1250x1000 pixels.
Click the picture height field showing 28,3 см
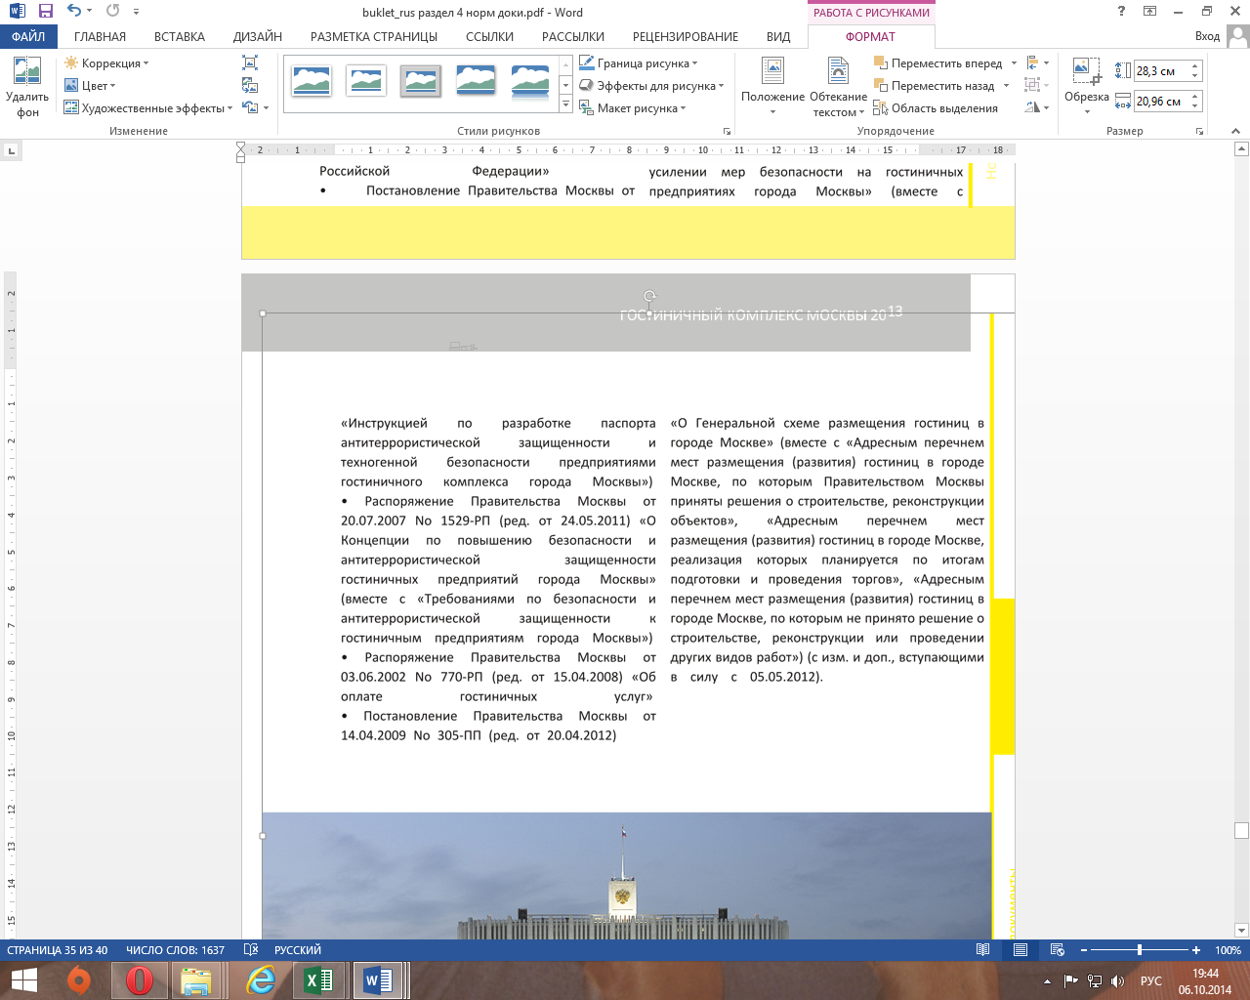pos(1160,71)
